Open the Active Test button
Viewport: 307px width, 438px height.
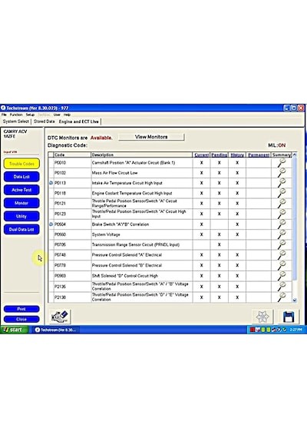21,190
